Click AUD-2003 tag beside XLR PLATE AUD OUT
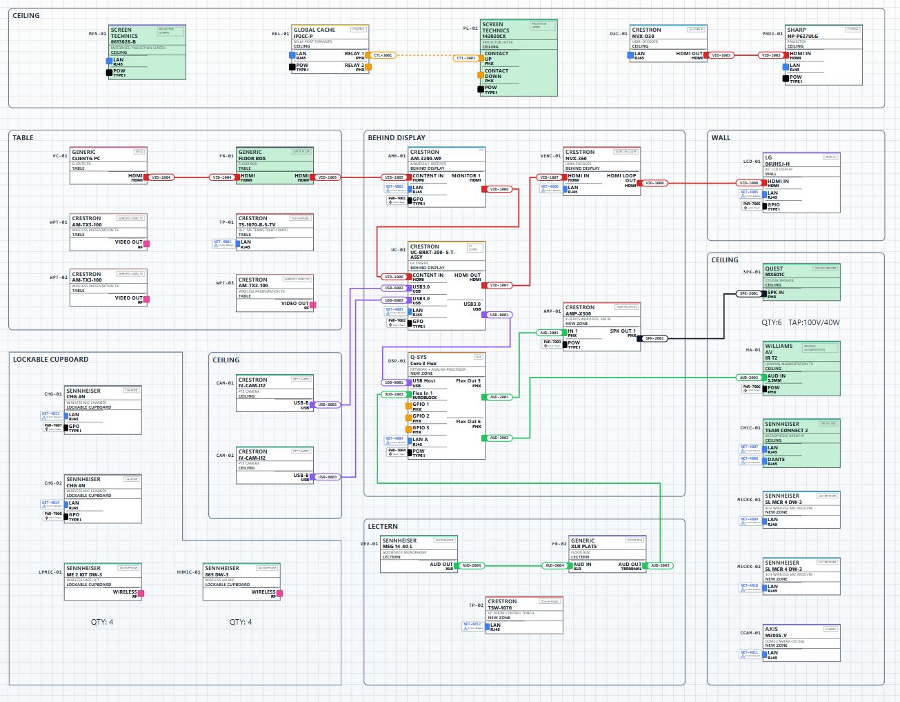This screenshot has height=702, width=900. 660,565
